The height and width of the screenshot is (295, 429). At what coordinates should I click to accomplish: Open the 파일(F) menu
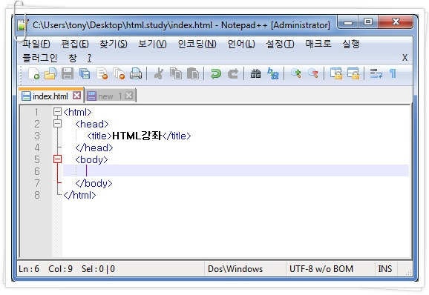pyautogui.click(x=36, y=44)
